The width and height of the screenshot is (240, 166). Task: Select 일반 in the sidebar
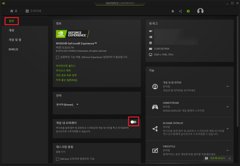(12, 21)
